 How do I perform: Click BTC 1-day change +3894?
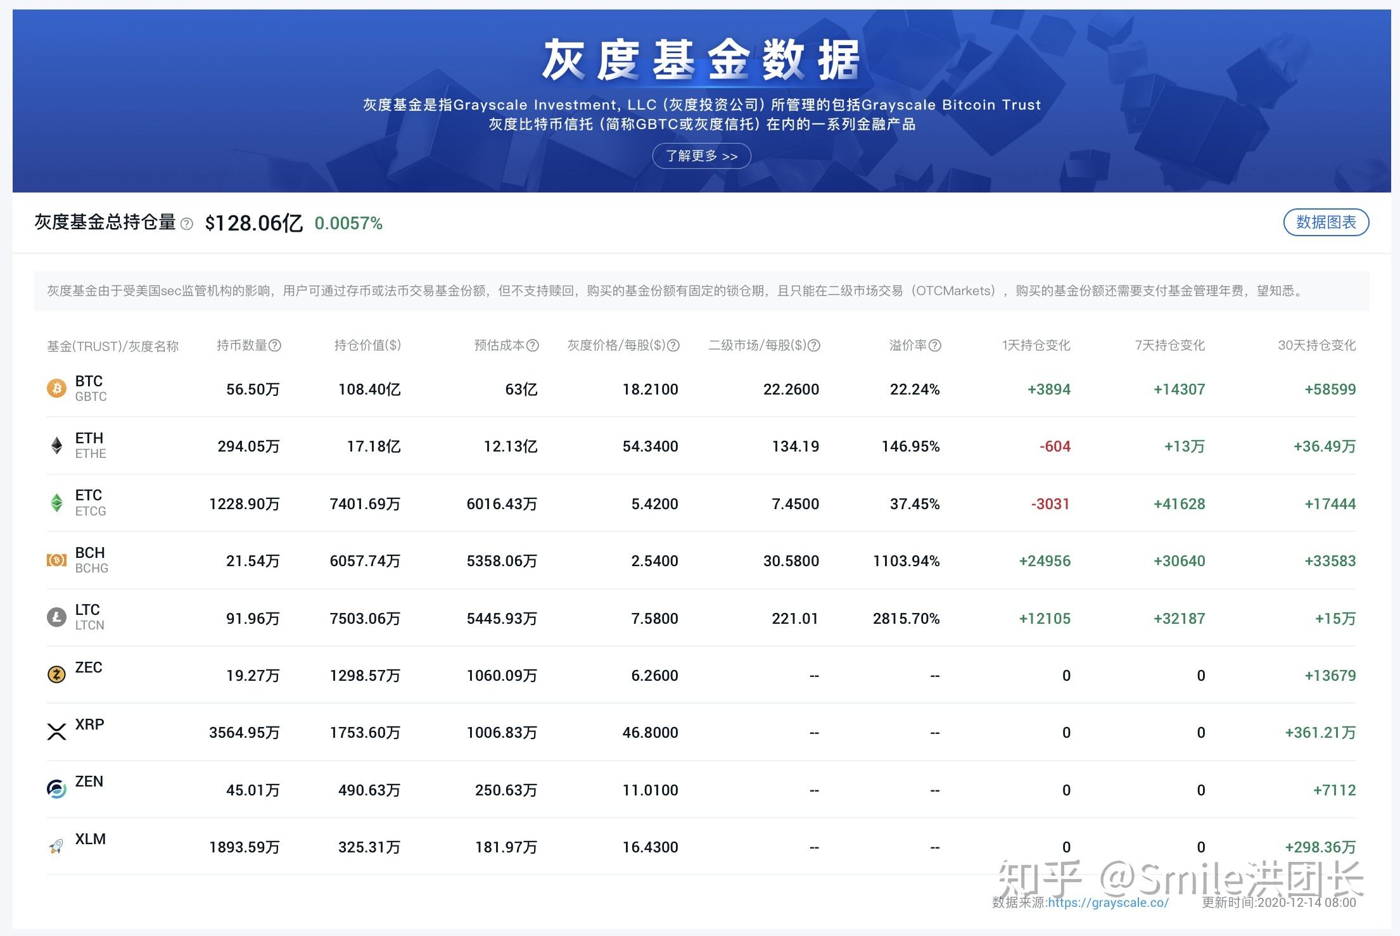(x=1049, y=389)
